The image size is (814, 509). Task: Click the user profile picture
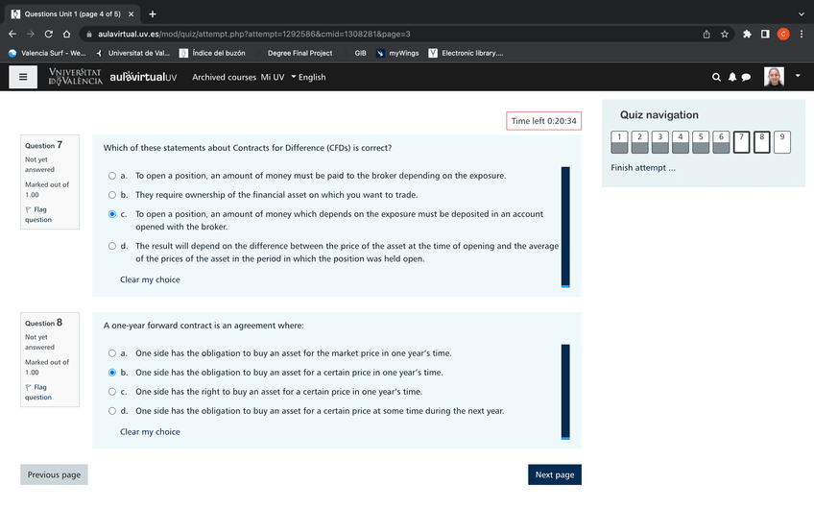(x=774, y=77)
